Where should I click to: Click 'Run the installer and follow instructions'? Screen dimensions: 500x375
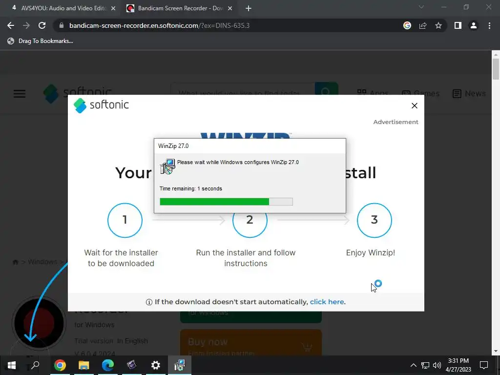point(246,258)
